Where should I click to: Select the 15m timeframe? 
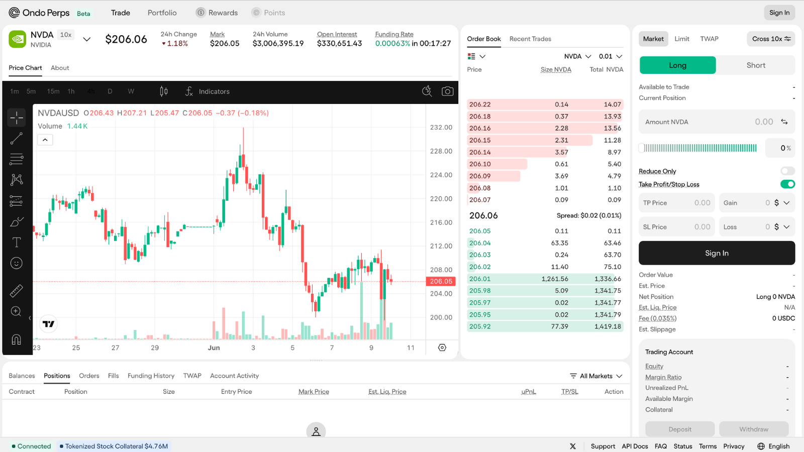click(x=53, y=91)
